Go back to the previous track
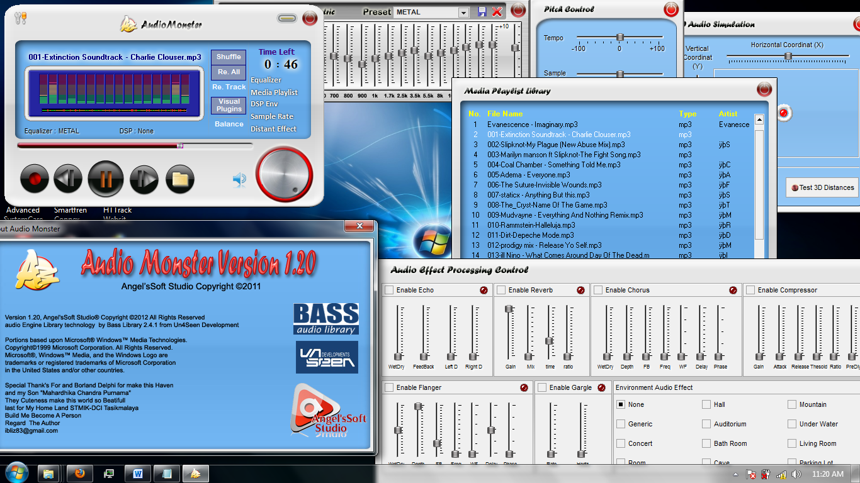Image resolution: width=860 pixels, height=483 pixels. pos(68,179)
